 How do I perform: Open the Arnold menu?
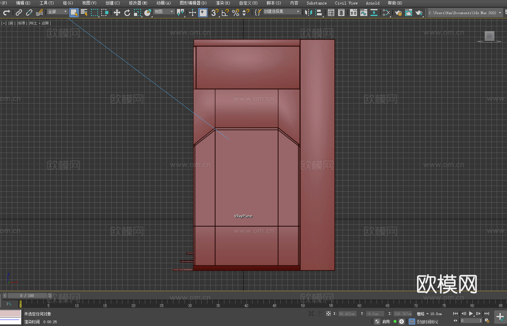pyautogui.click(x=373, y=3)
